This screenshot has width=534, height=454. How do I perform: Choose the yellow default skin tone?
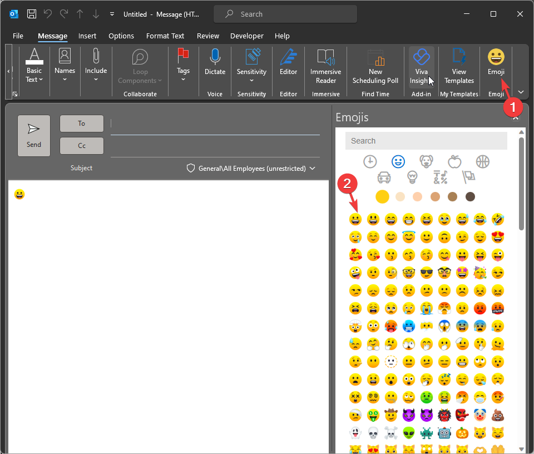click(x=382, y=196)
